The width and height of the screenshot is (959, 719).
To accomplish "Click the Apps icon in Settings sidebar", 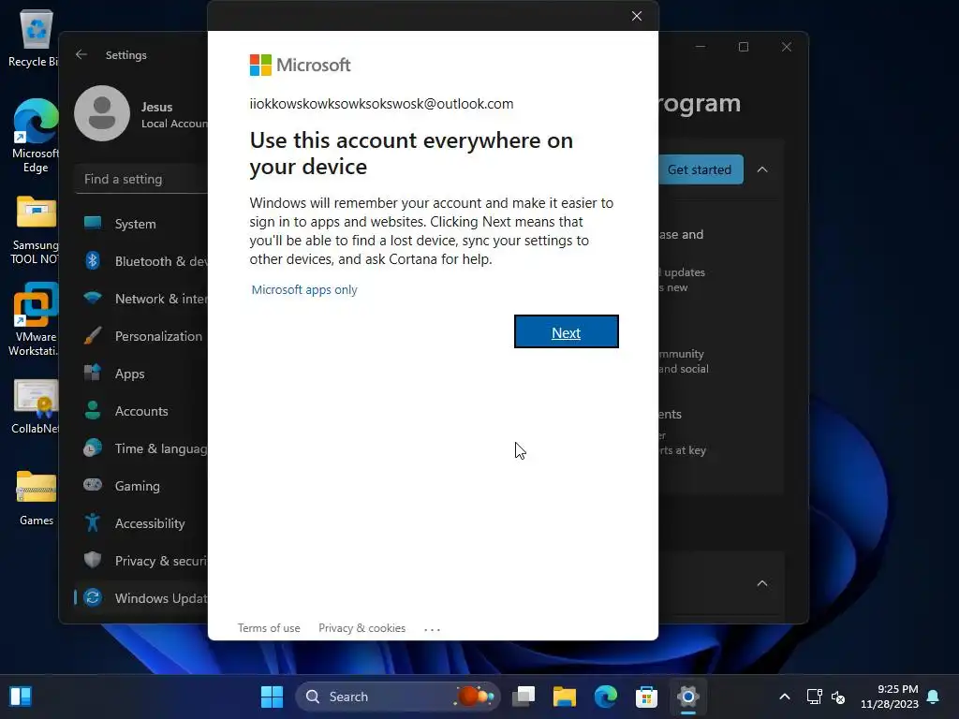I will pyautogui.click(x=93, y=373).
